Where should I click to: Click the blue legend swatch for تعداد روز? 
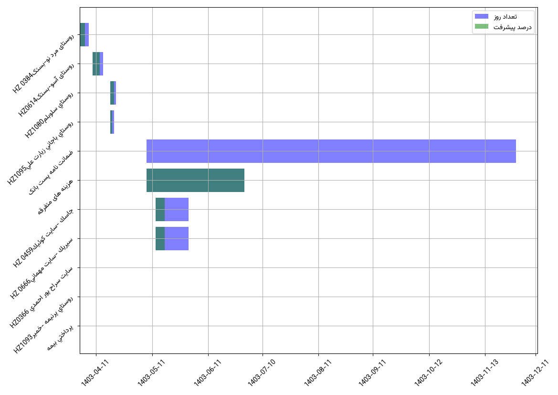tap(481, 16)
